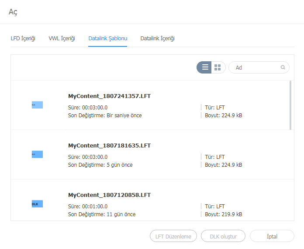This screenshot has width=304, height=249.
Task: Click the MyContent_1807241357.LFT file name
Action: click(109, 96)
